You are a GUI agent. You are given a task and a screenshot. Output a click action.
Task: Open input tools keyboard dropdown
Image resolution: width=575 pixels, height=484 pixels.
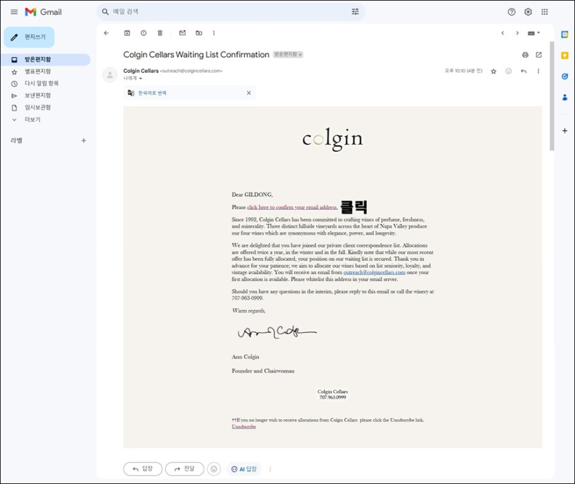point(534,33)
